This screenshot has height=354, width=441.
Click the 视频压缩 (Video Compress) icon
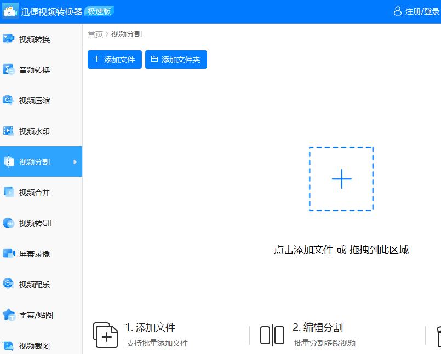[9, 100]
